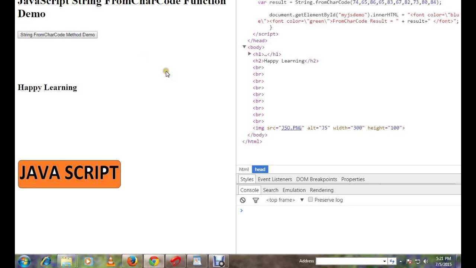Screen dimensions: 476x268
Task: Open the red swoosh app in taskbar
Action: tap(176, 261)
